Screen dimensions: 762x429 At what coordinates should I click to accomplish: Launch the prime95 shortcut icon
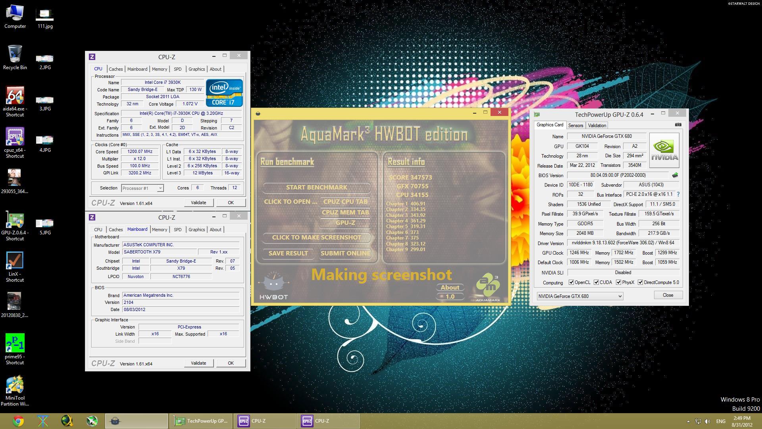click(x=15, y=350)
